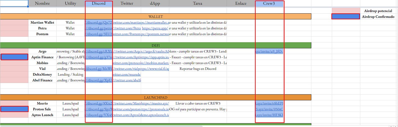Image resolution: width=398 pixels, height=127 pixels.
Task: Click the Abel Finance name cell
Action: click(42, 80)
